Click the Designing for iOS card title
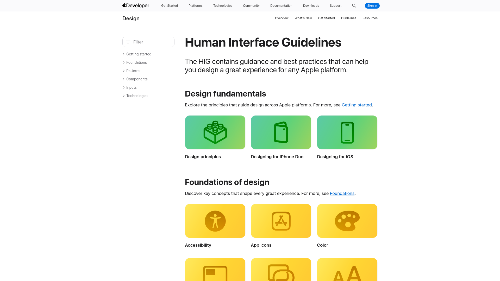This screenshot has width=500, height=281. tap(335, 157)
